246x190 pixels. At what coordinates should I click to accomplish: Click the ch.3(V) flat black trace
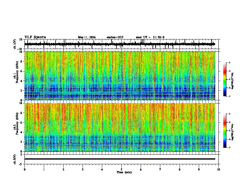[x=120, y=159]
